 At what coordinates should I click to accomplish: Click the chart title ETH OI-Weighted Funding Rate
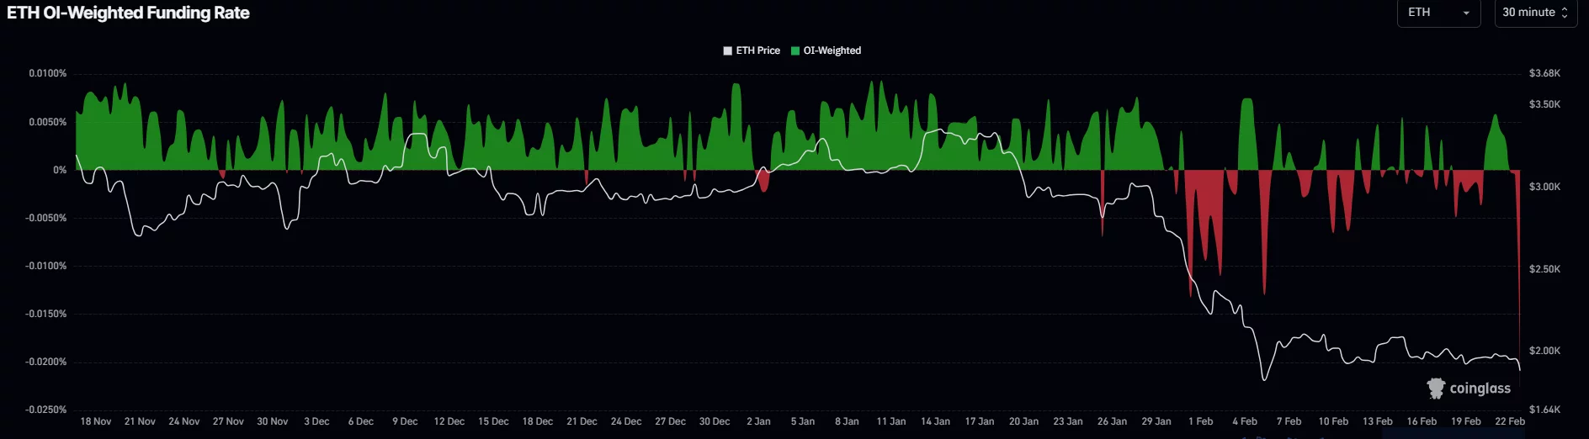click(x=128, y=13)
